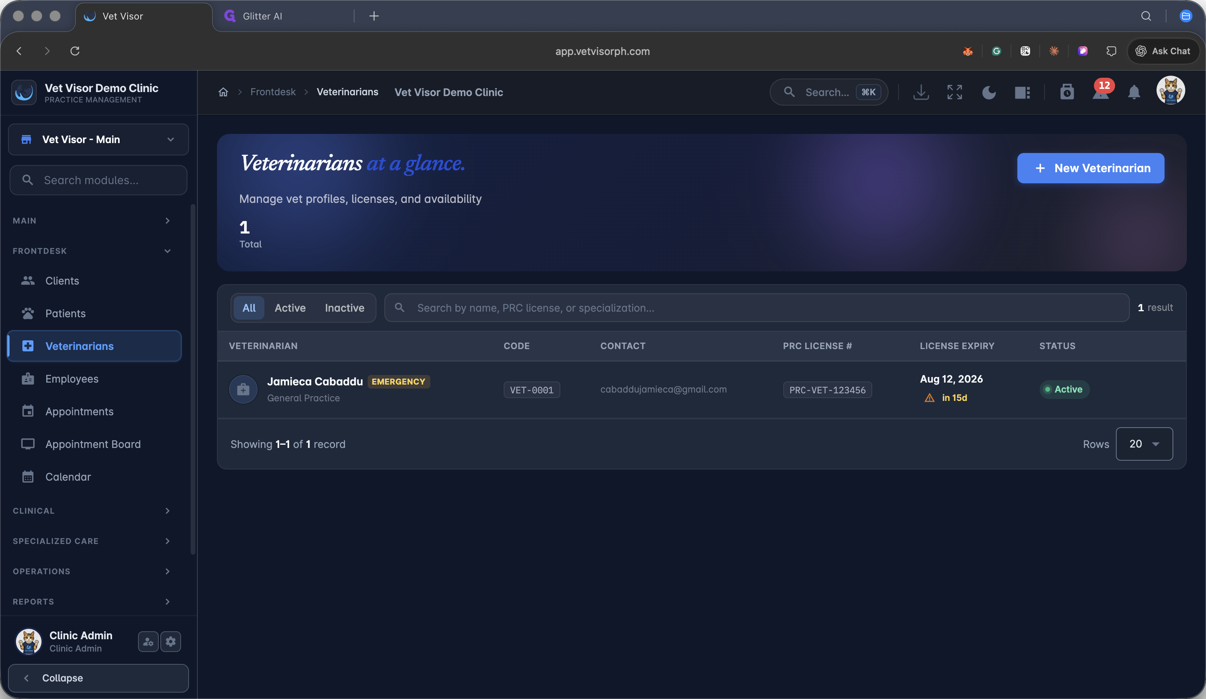Expand the MAIN sidebar section
Image resolution: width=1206 pixels, height=699 pixels.
92,220
